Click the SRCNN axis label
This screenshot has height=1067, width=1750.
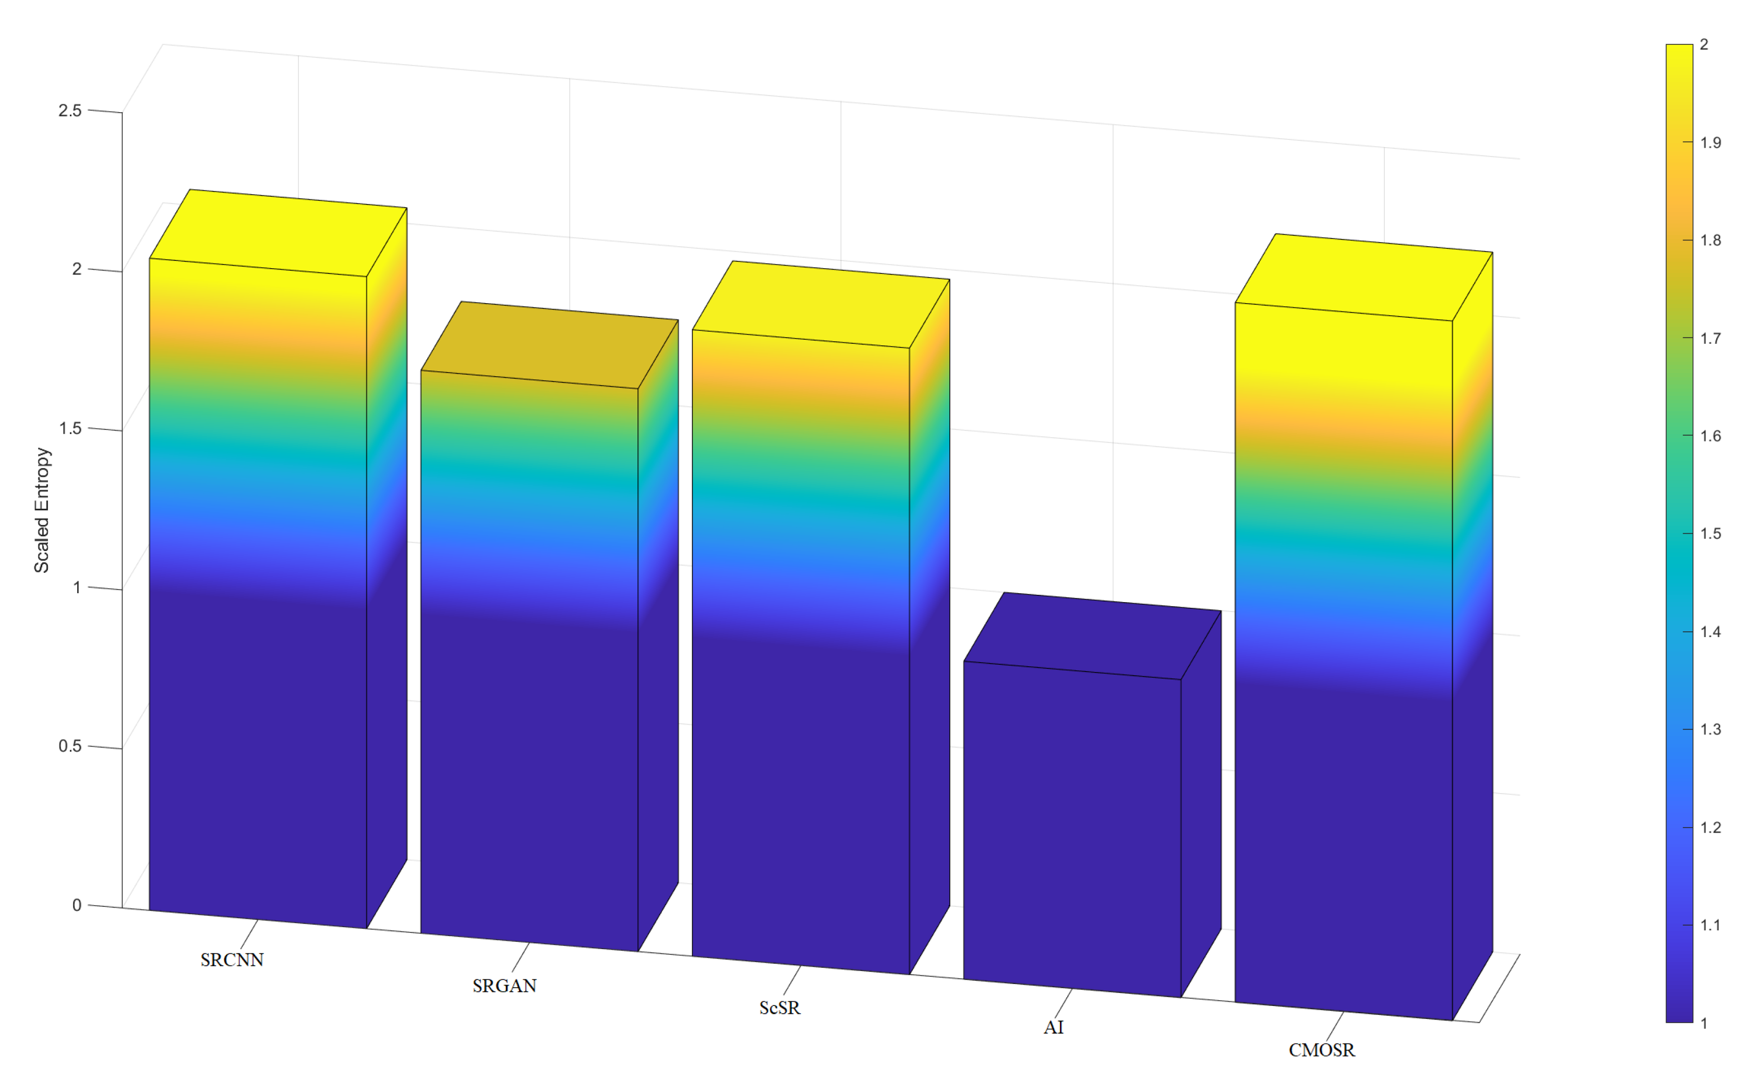pos(232,961)
